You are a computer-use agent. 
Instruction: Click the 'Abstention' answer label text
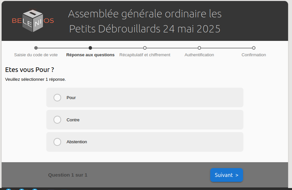pyautogui.click(x=77, y=142)
